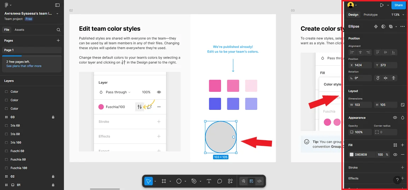Open the D9D9D9 fill color swatch
This screenshot has width=408, height=190.
click(352, 154)
